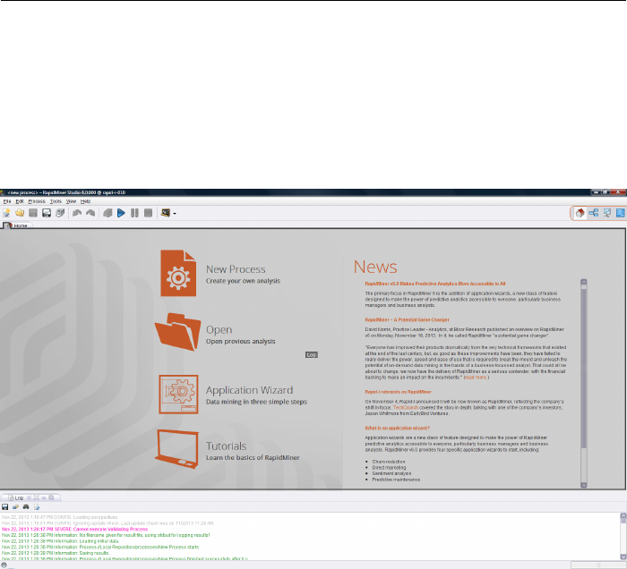Click the blackboard wizard toolbar icon

(165, 213)
